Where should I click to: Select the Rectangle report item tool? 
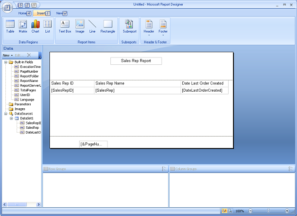(x=107, y=27)
